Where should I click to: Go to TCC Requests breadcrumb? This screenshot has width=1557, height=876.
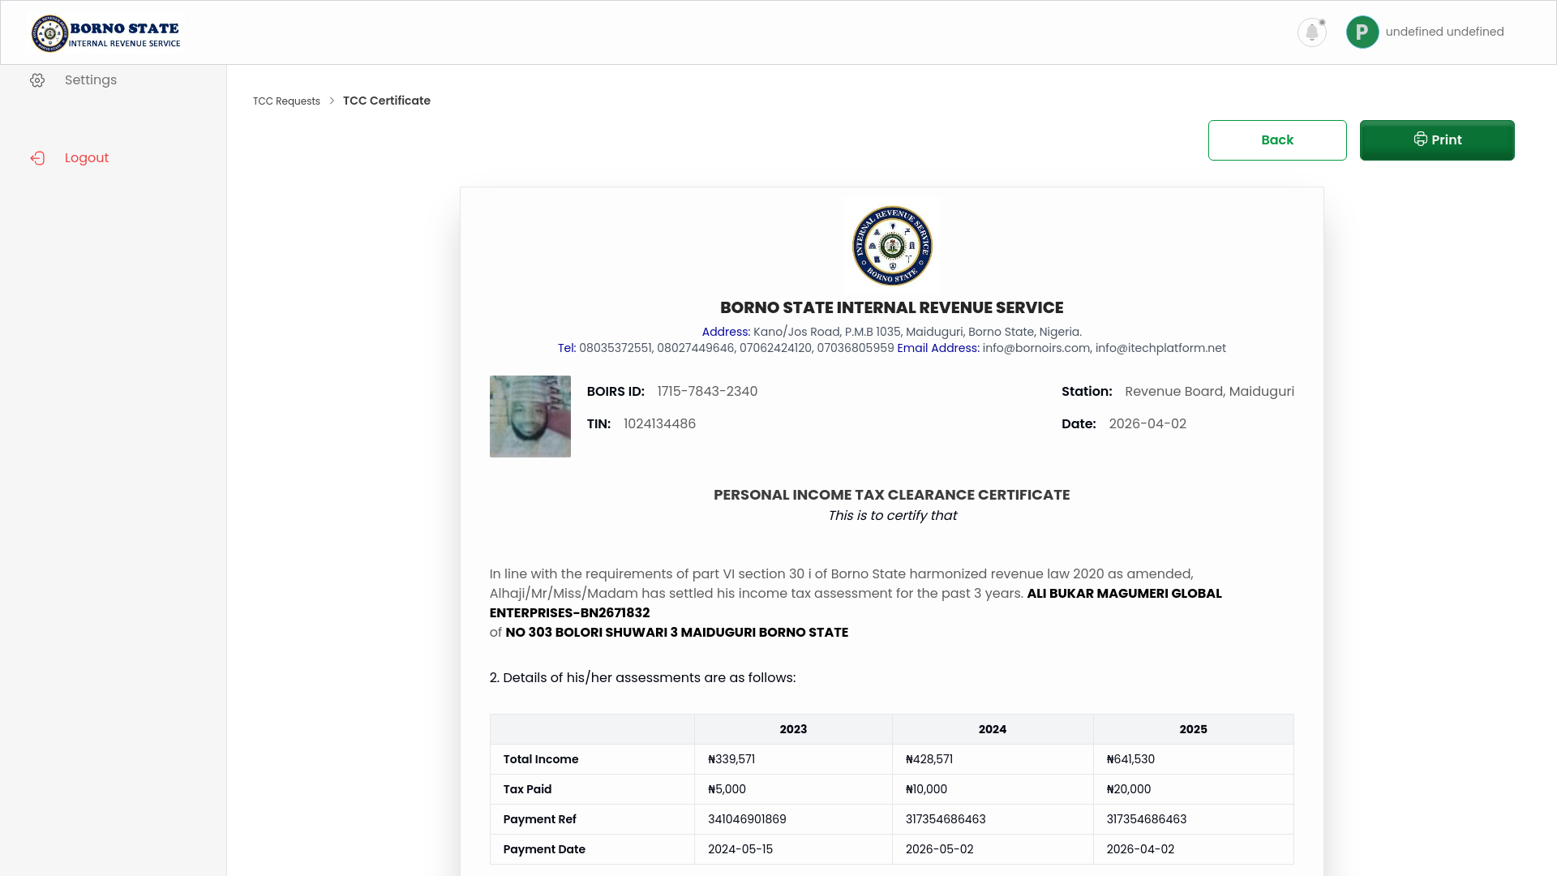tap(286, 101)
